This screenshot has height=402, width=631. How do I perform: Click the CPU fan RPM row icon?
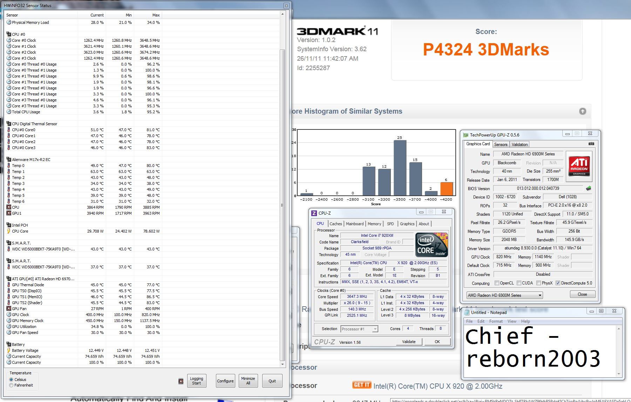point(9,207)
